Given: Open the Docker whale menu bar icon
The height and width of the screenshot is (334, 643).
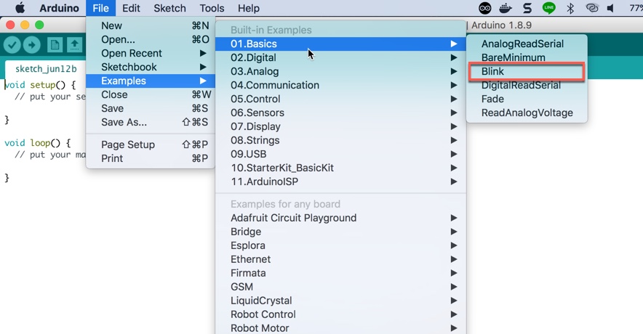Looking at the screenshot, I should pos(506,9).
